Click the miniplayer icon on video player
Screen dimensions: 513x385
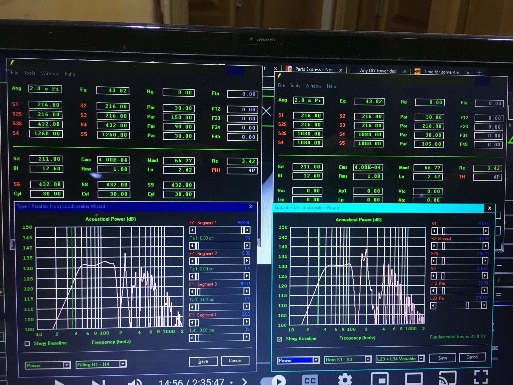[x=379, y=378]
